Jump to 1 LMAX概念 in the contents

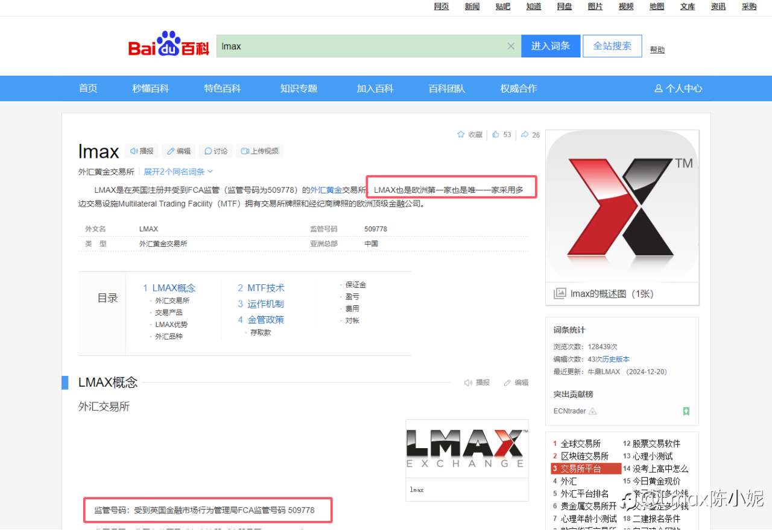pos(169,288)
